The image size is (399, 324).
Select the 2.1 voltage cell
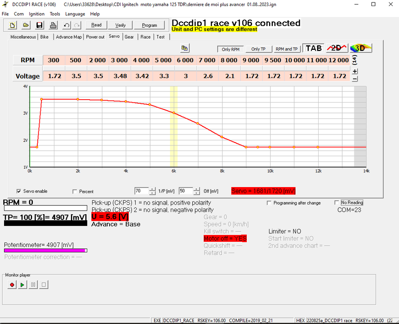pyautogui.click(x=229, y=76)
